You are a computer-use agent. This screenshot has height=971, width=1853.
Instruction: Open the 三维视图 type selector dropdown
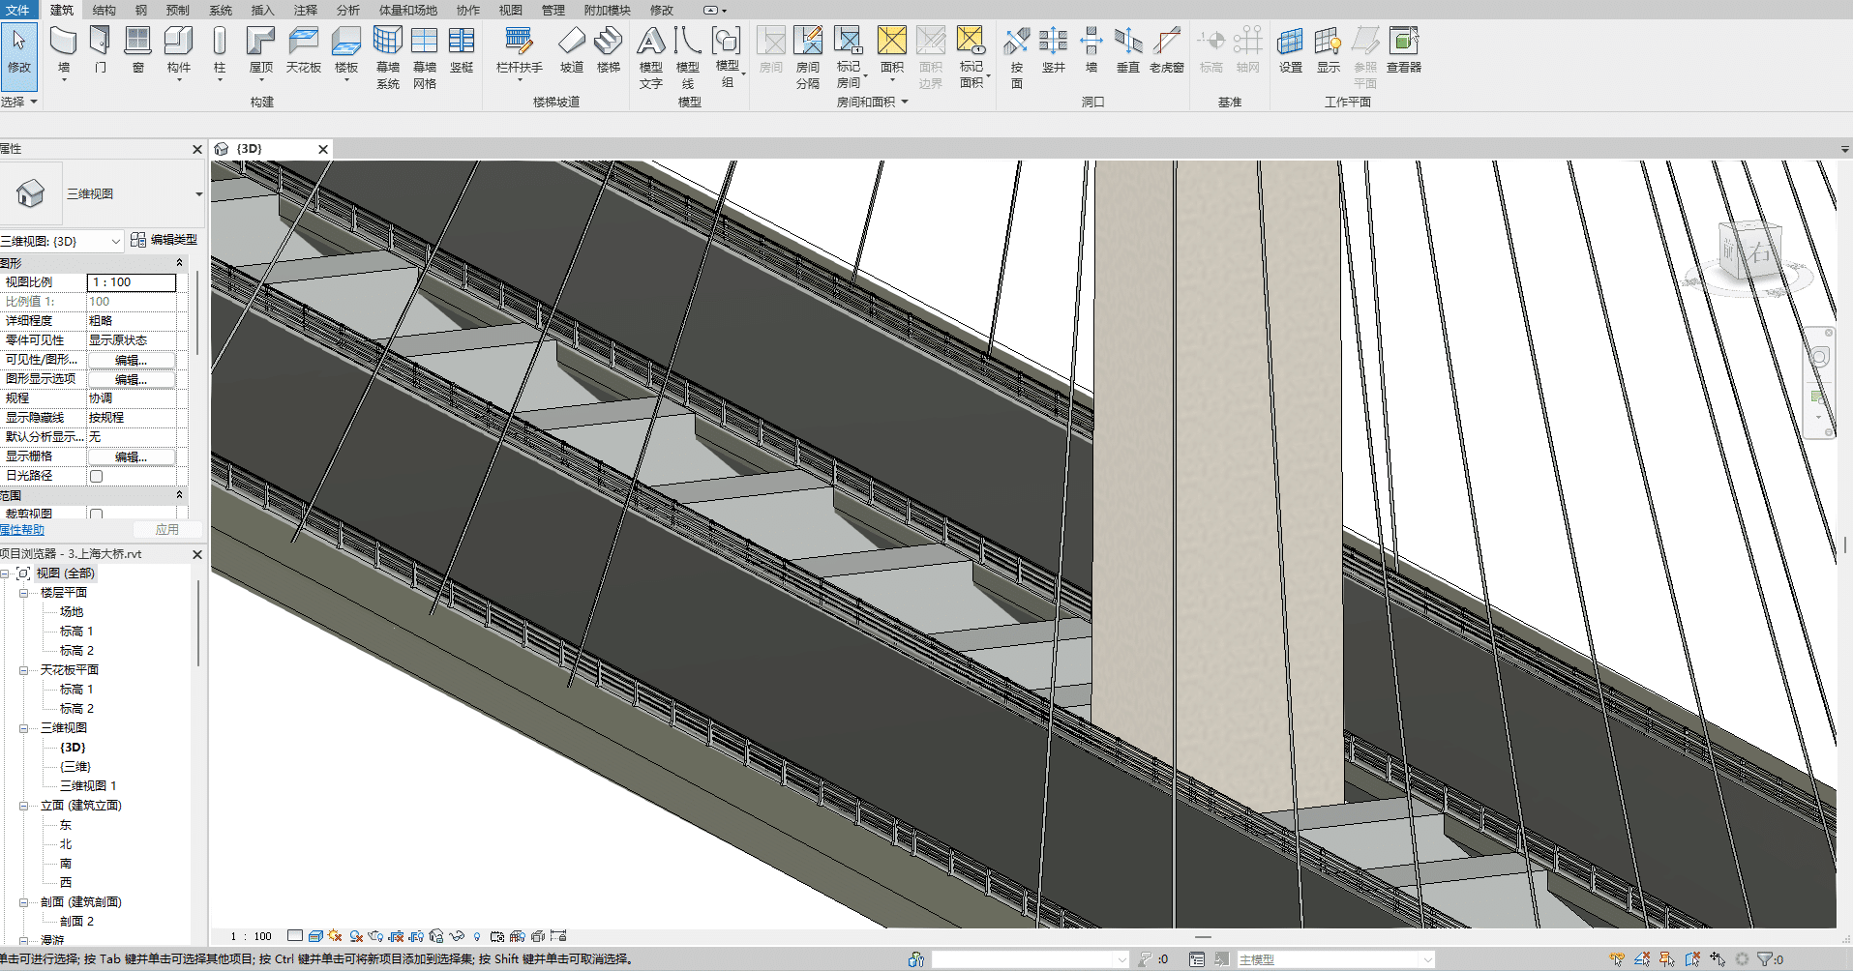[x=198, y=194]
